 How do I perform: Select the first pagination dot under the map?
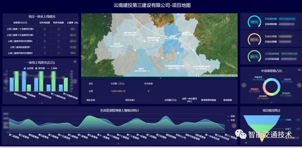[158, 78]
